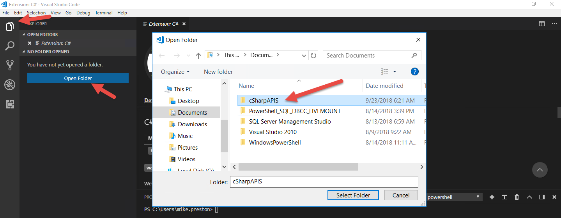Open the Go menu
Image resolution: width=561 pixels, height=218 pixels.
pyautogui.click(x=69, y=13)
